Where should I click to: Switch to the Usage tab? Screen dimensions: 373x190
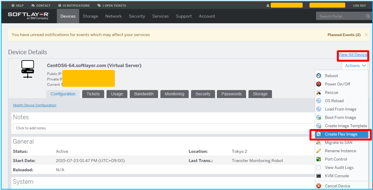(x=117, y=94)
